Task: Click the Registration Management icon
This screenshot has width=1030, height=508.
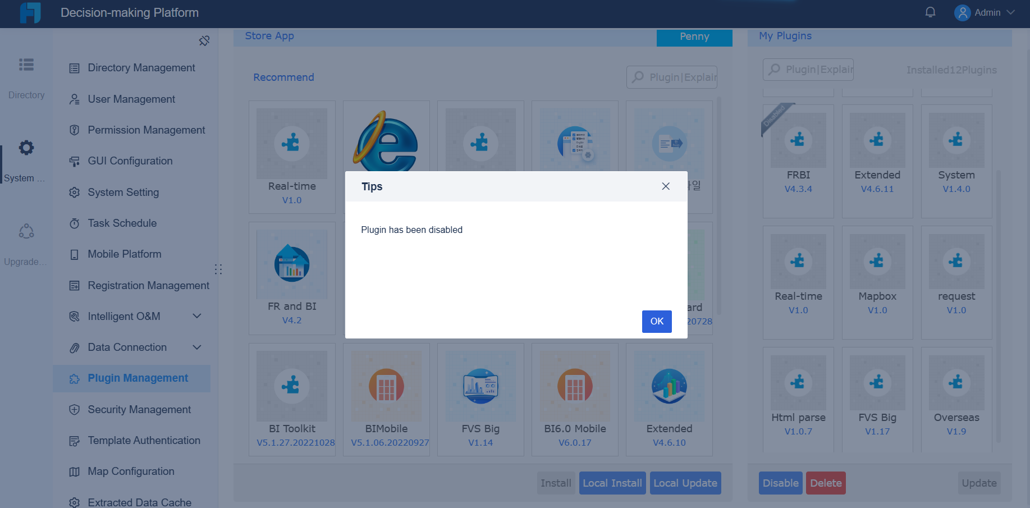Action: tap(74, 286)
